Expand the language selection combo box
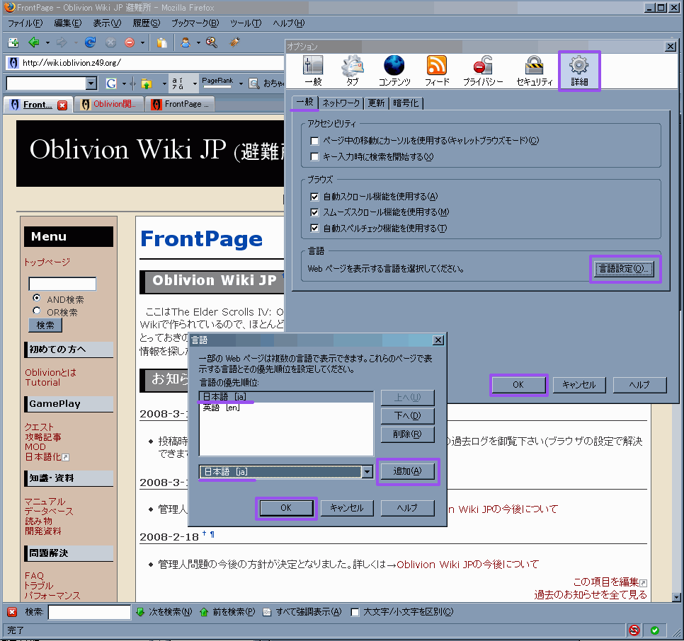This screenshot has width=684, height=641. [x=367, y=472]
